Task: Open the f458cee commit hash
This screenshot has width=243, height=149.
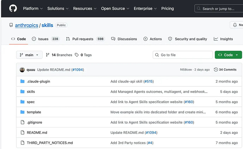Action: point(186,70)
